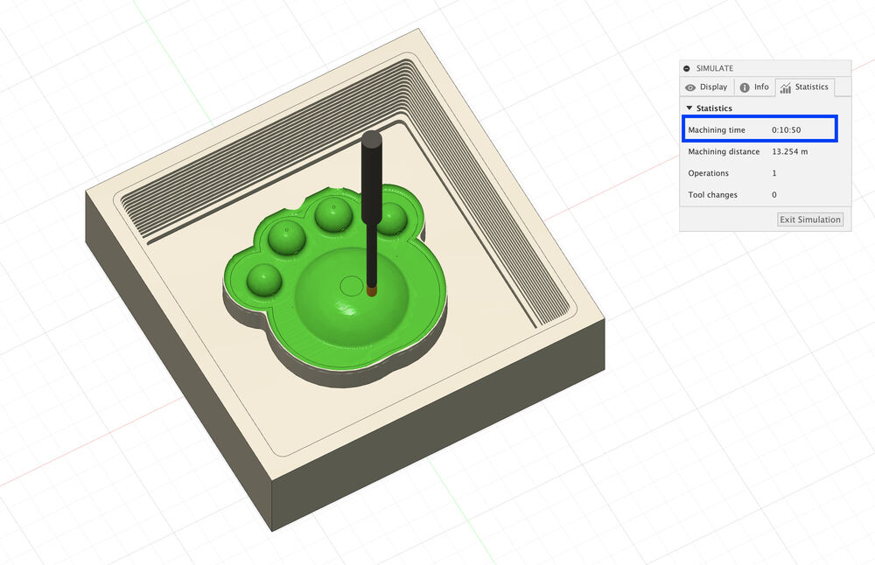The image size is (875, 565).
Task: Click the Exit Simulation button
Action: (x=809, y=220)
